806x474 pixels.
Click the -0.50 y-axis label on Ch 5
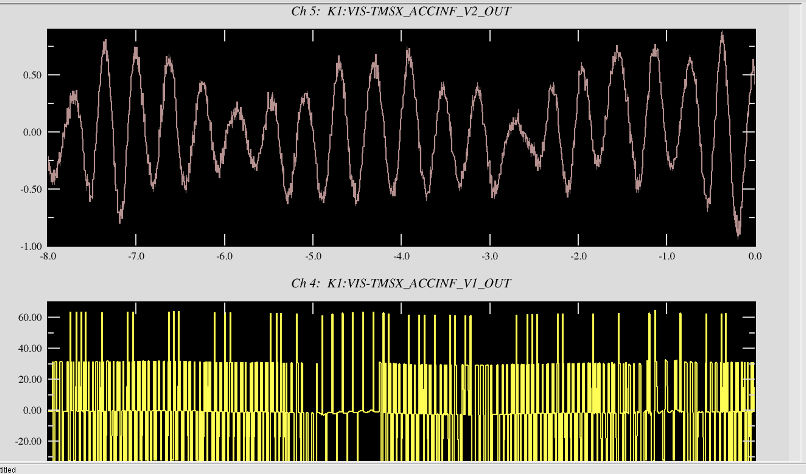point(31,189)
